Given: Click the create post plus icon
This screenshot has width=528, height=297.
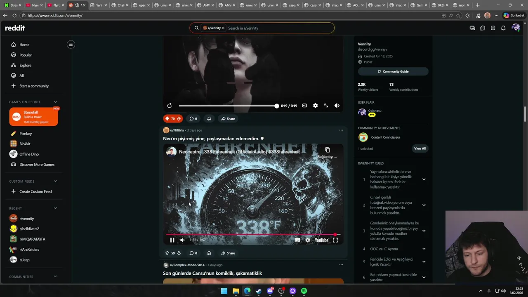Looking at the screenshot, I should pos(493,28).
